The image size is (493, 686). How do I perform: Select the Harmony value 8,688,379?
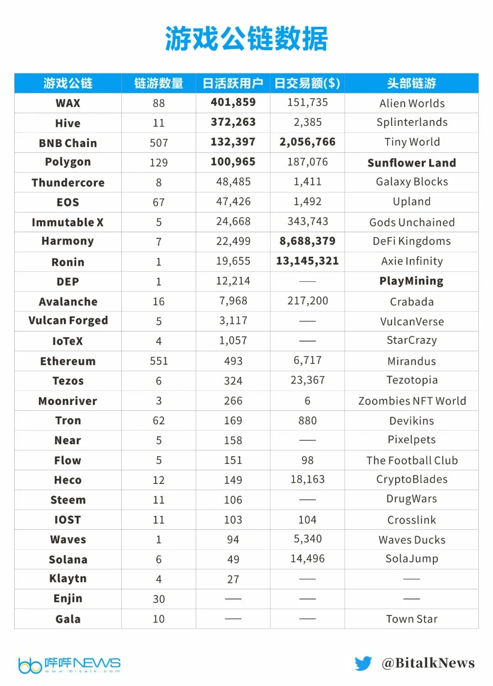click(x=307, y=241)
